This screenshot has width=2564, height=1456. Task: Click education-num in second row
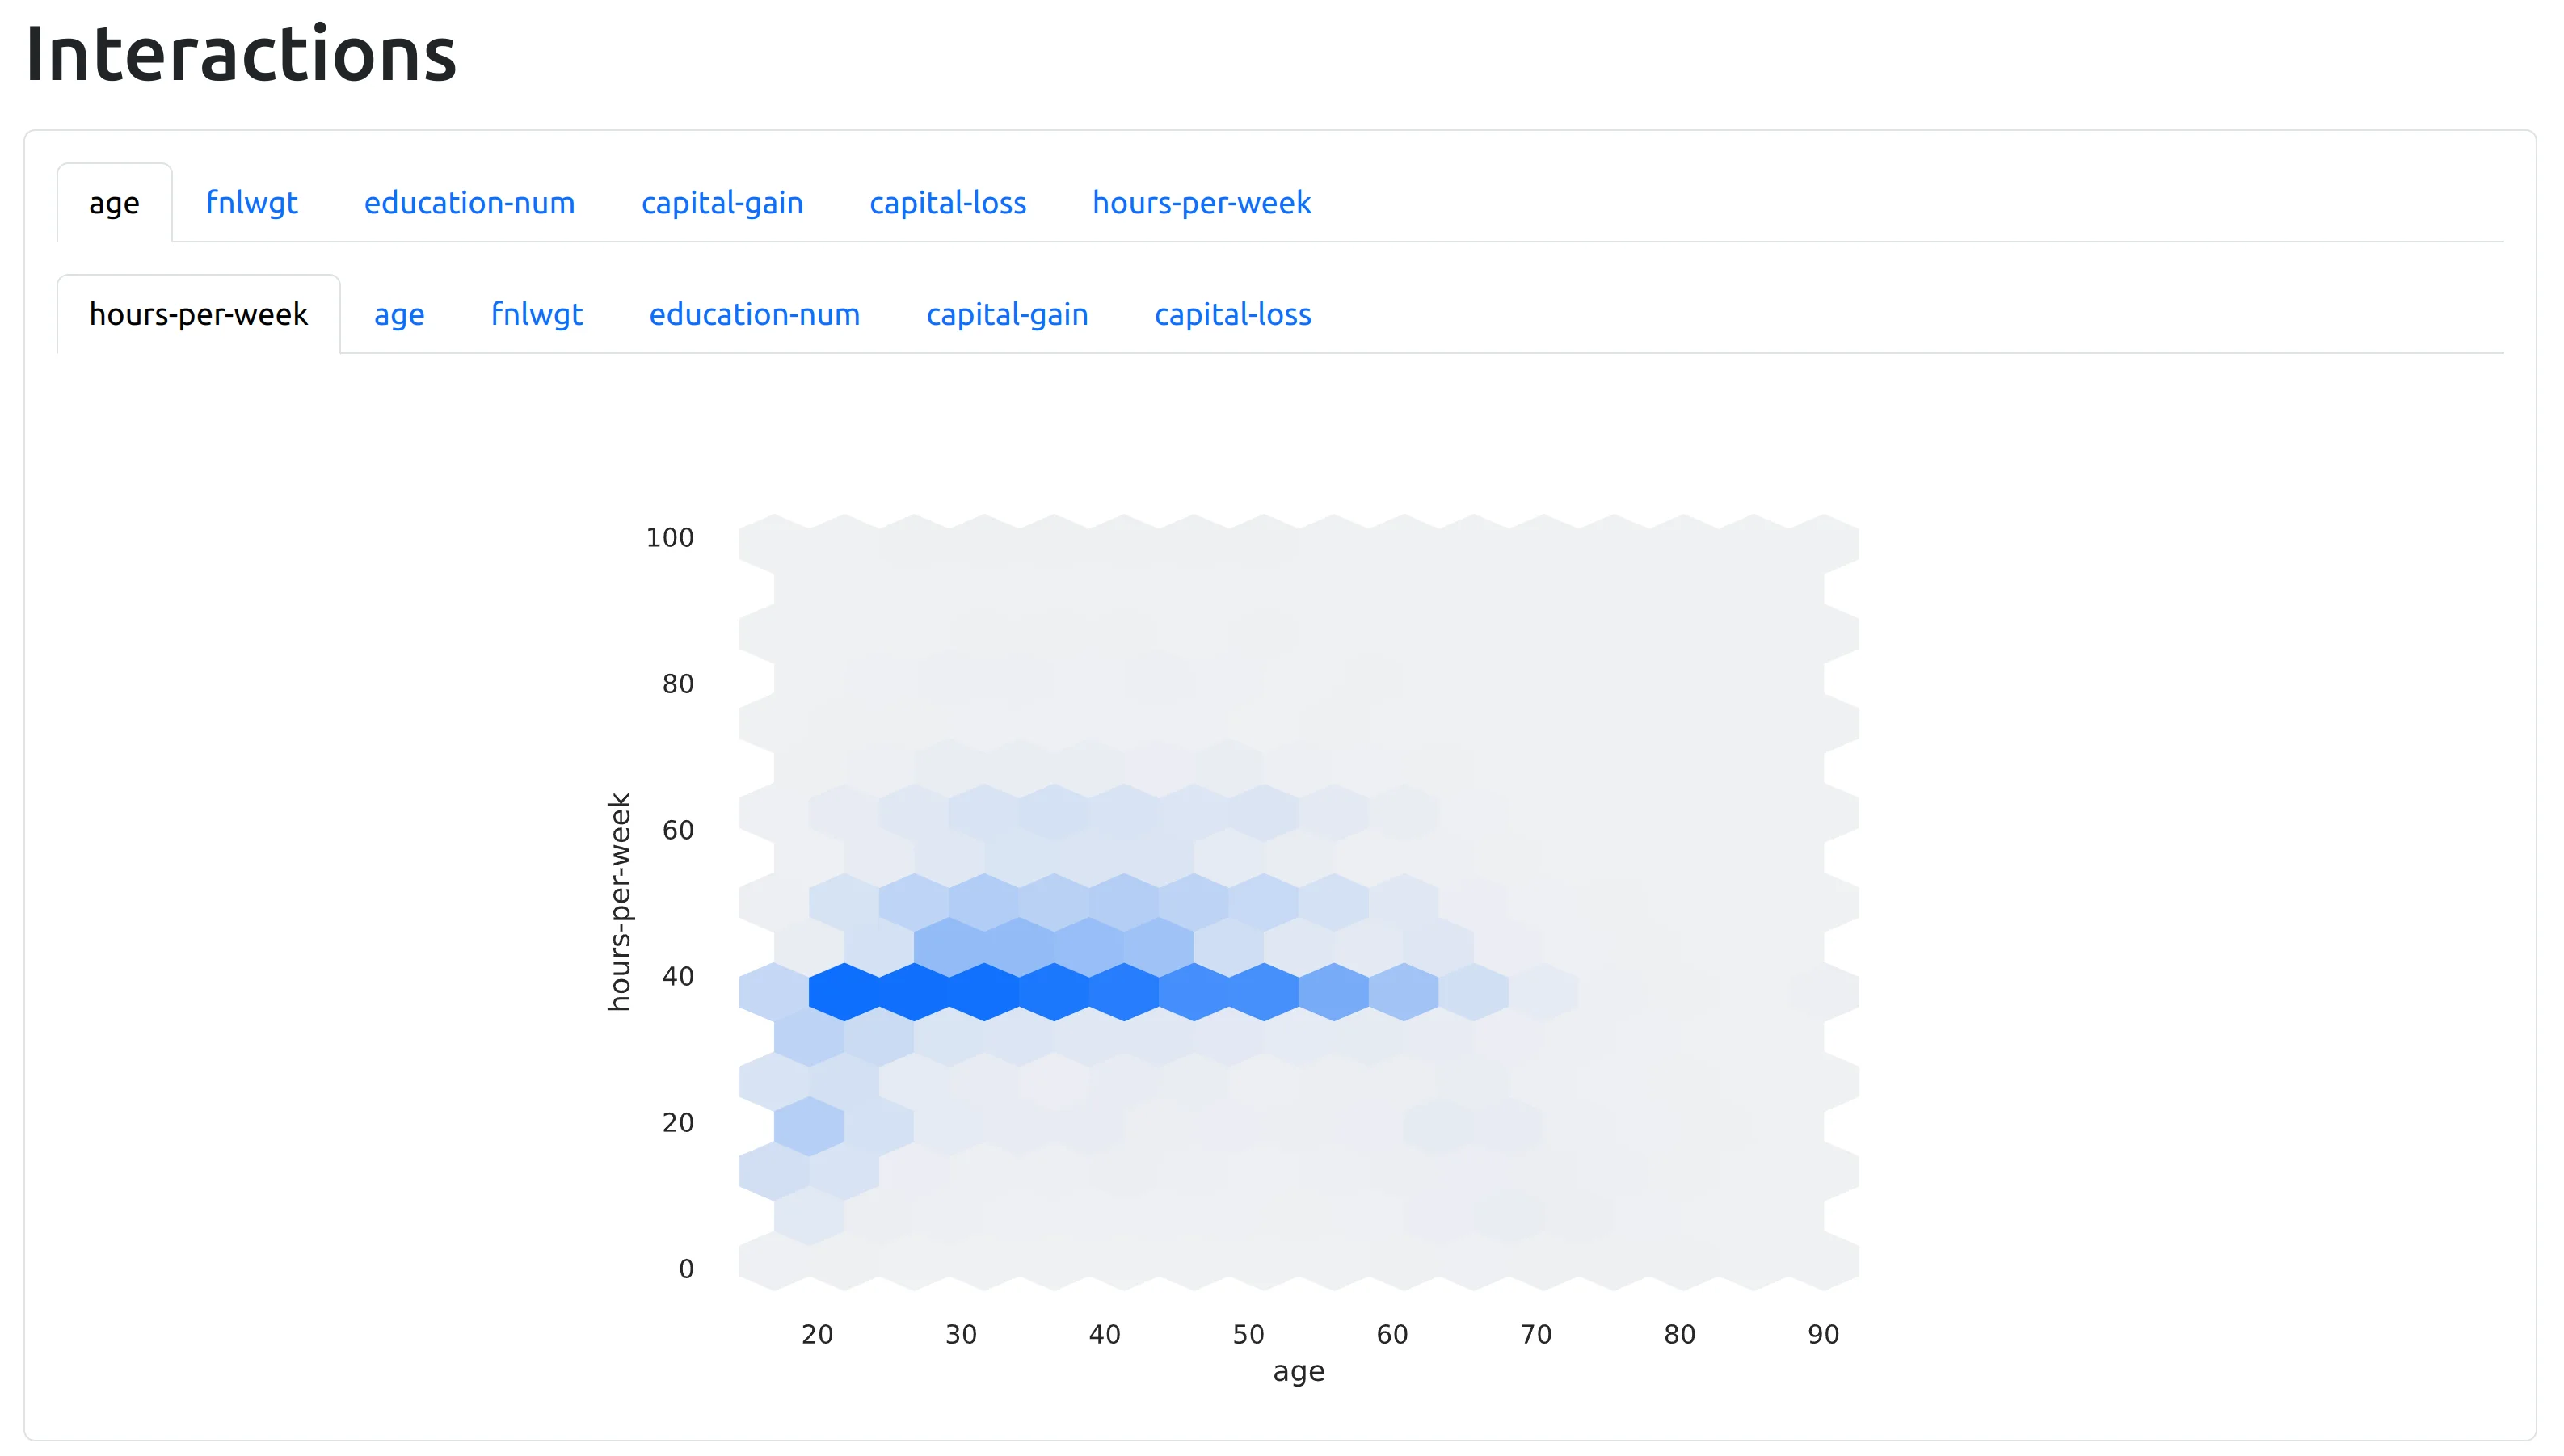coord(754,314)
